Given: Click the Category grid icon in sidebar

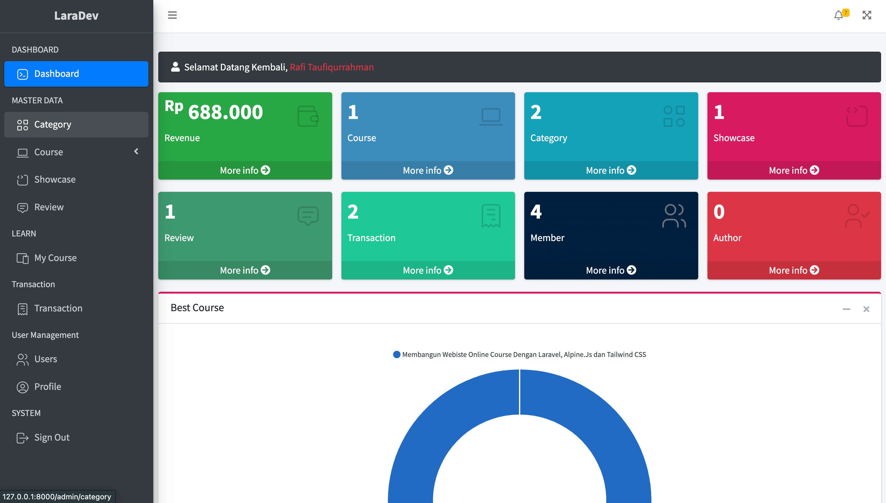Looking at the screenshot, I should (22, 125).
